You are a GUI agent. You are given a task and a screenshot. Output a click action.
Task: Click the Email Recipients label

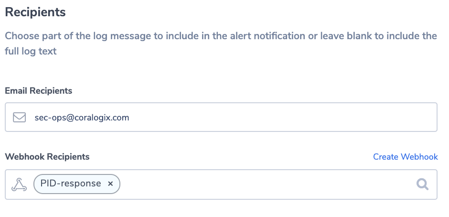(38, 91)
